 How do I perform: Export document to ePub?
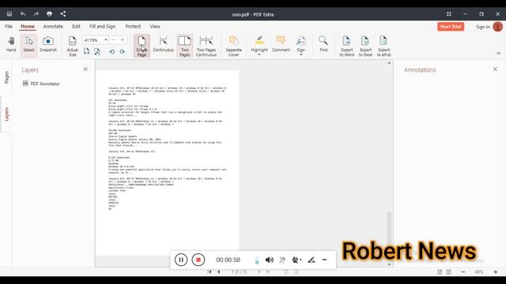coord(383,46)
